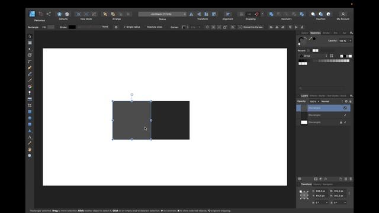Switch to Effects panel tab
This screenshot has width=379, height=213.
click(x=313, y=96)
